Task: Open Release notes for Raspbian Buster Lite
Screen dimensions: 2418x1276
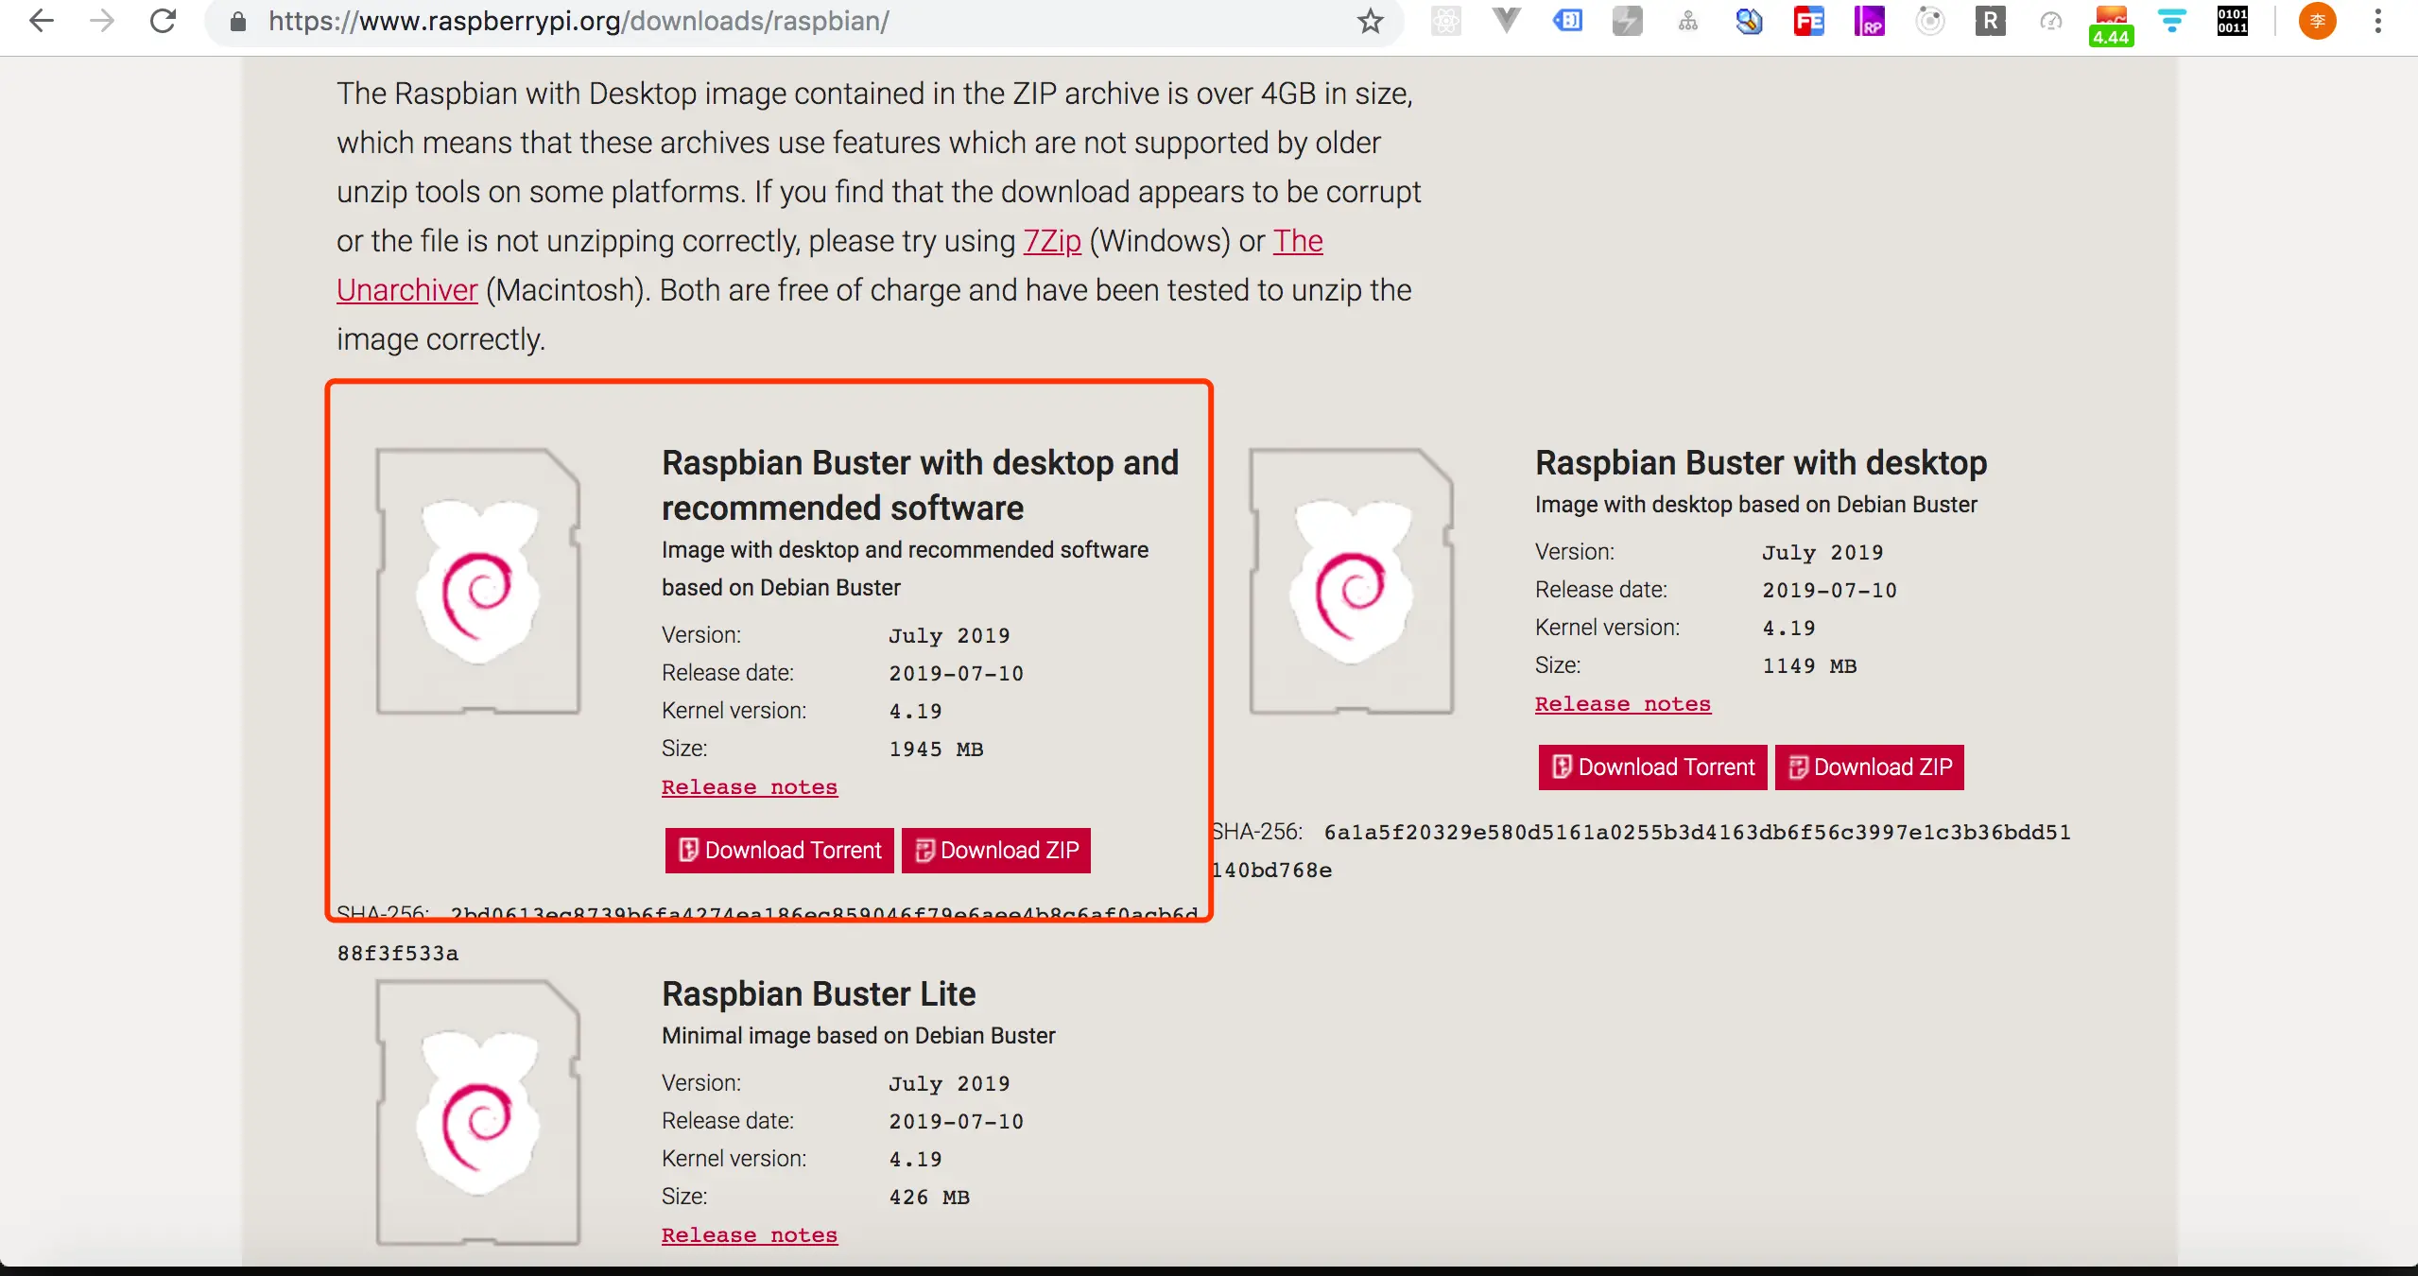Action: click(750, 1234)
